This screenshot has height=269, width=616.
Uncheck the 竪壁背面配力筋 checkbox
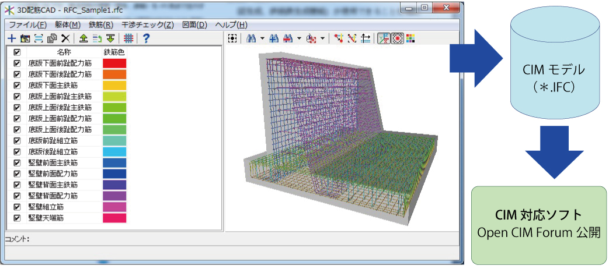coord(17,196)
